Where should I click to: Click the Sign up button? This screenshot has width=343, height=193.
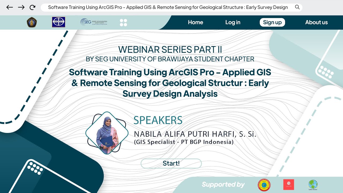(x=272, y=22)
